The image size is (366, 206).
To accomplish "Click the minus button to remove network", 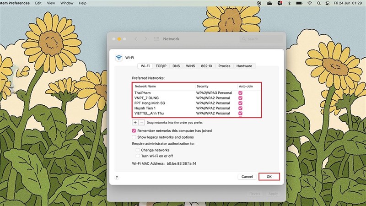I will [x=141, y=123].
